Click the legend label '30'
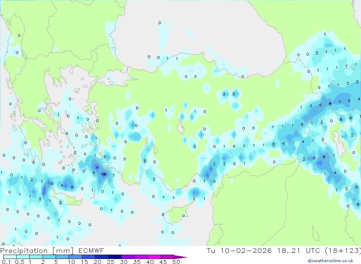 [124, 262]
